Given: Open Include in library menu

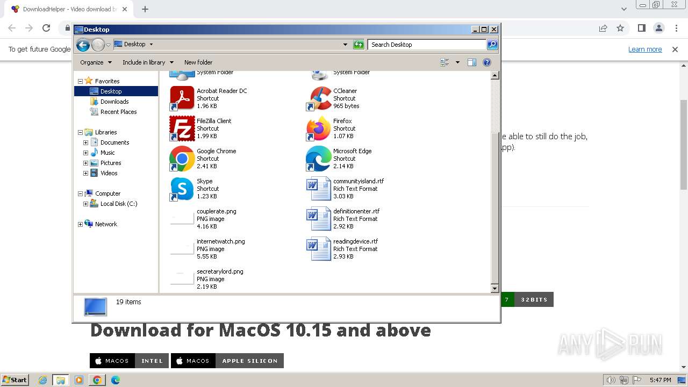Looking at the screenshot, I should (148, 62).
